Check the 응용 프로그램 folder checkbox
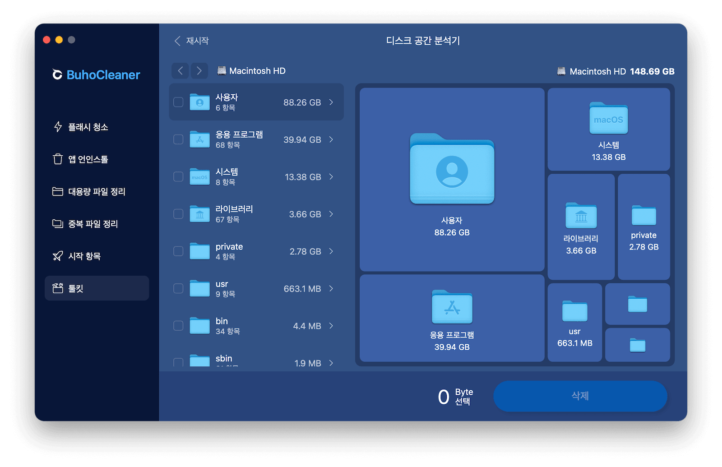 [178, 139]
